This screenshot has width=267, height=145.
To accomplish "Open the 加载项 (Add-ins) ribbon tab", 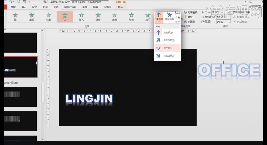I will pyautogui.click(x=107, y=7).
